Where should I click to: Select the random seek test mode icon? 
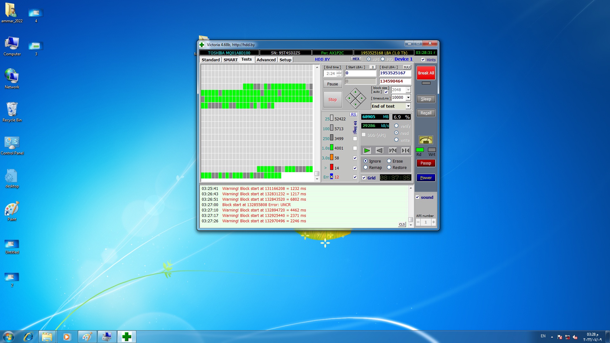click(x=393, y=151)
